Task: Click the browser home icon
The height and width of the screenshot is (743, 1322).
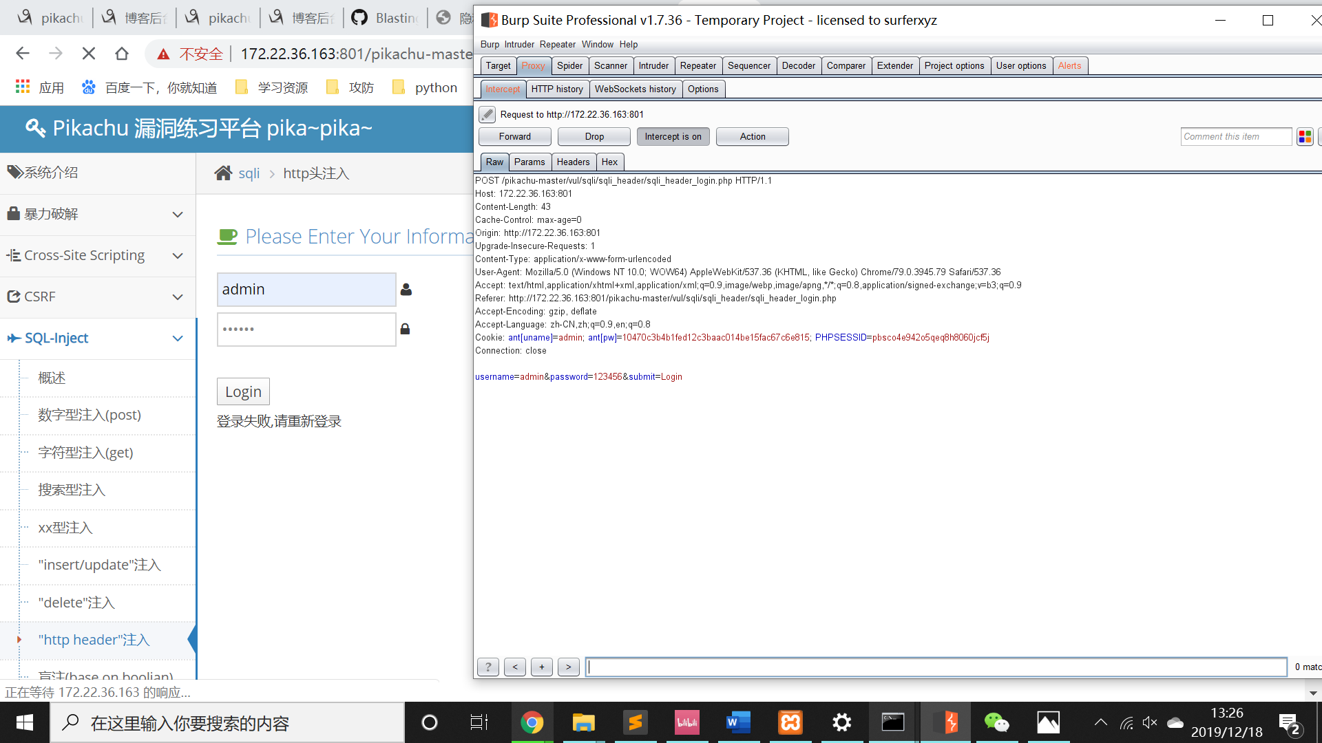Action: (122, 54)
